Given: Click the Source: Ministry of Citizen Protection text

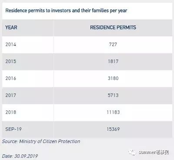Looking at the screenshot, I should (x=41, y=141).
